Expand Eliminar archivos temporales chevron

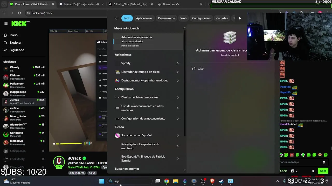pos(178,97)
